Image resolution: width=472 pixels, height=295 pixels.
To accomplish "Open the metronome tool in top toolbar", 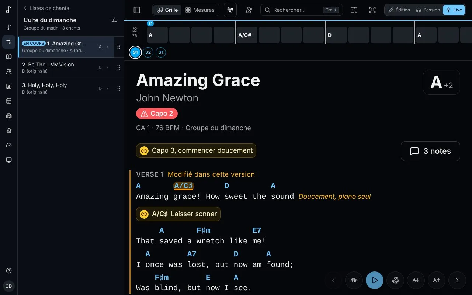I will [x=249, y=10].
